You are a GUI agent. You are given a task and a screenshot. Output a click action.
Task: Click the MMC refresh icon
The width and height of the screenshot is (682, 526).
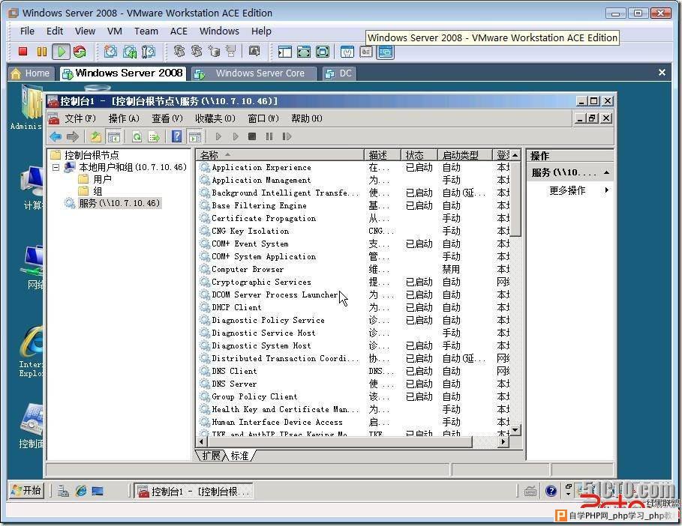(x=137, y=137)
